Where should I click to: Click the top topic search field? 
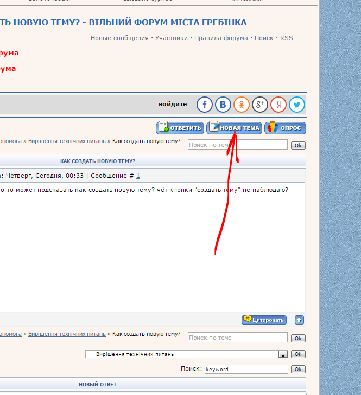237,145
